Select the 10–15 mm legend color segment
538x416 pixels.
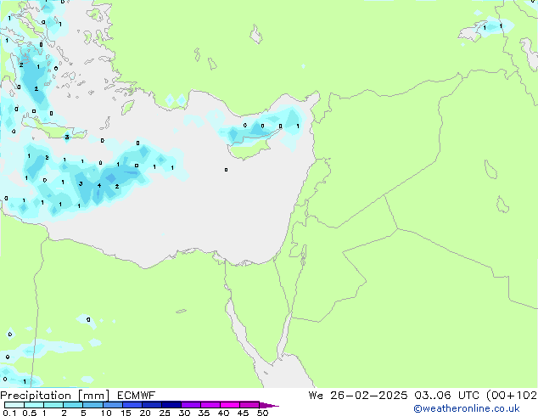[112, 405]
